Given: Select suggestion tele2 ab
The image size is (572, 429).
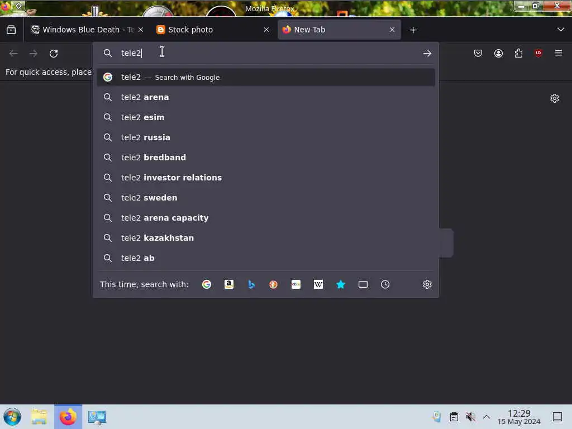Looking at the screenshot, I should (266, 258).
